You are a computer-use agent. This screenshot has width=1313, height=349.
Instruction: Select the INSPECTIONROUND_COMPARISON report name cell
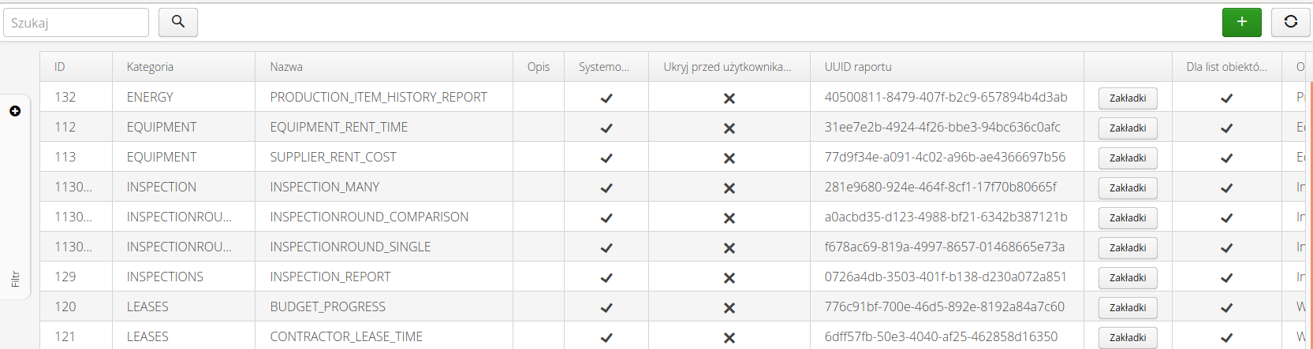click(x=369, y=217)
